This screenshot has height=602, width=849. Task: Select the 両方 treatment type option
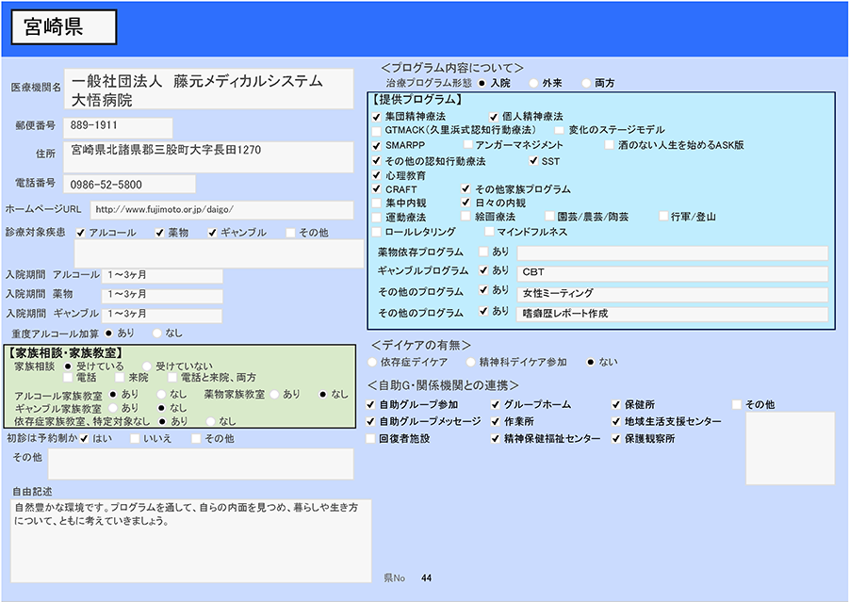(x=586, y=84)
